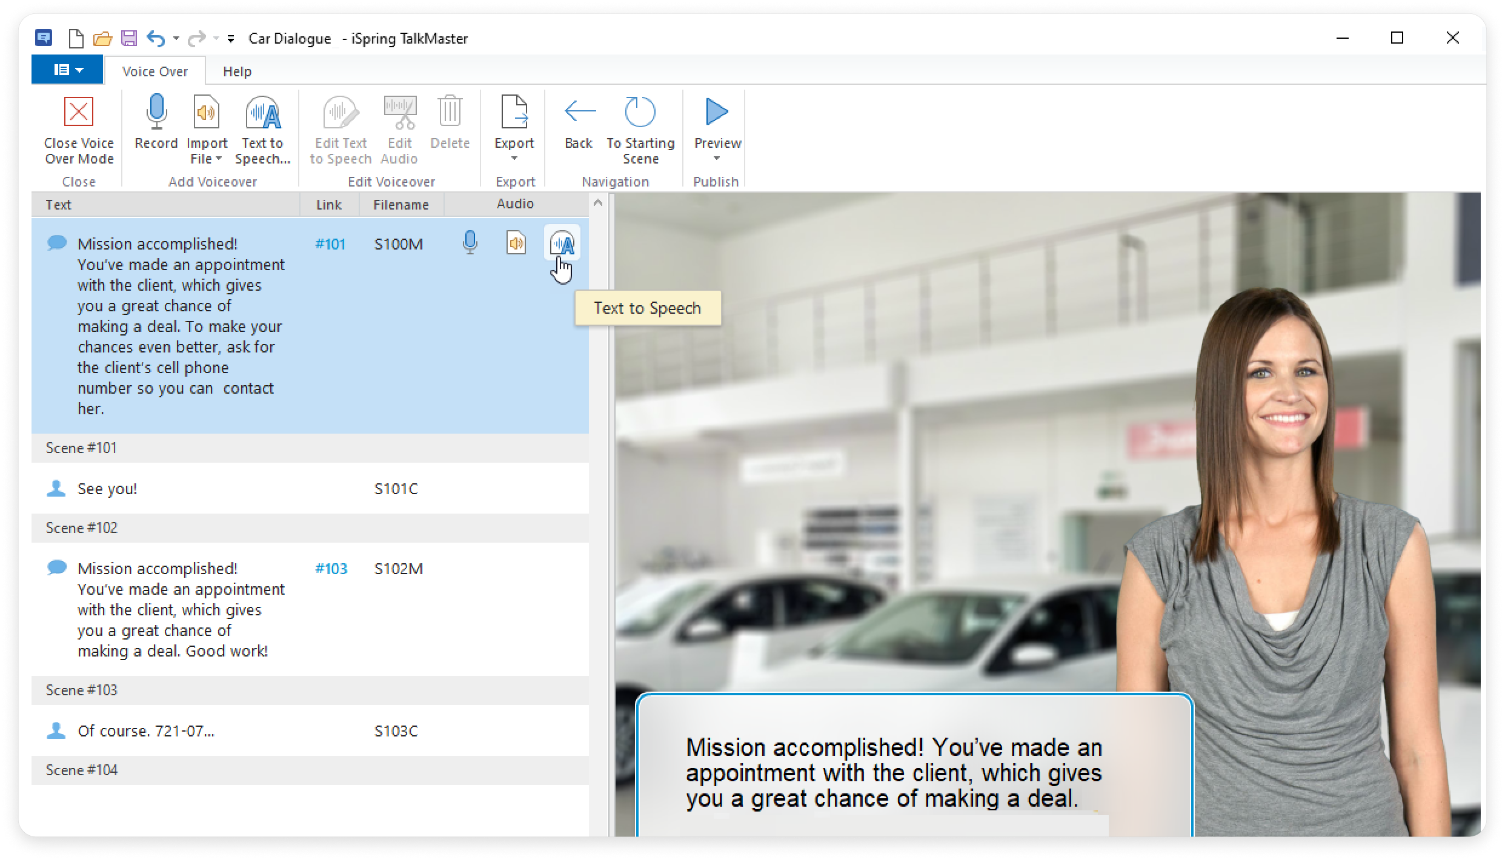Switch to the Help tab
The width and height of the screenshot is (1505, 860).
coord(237,71)
